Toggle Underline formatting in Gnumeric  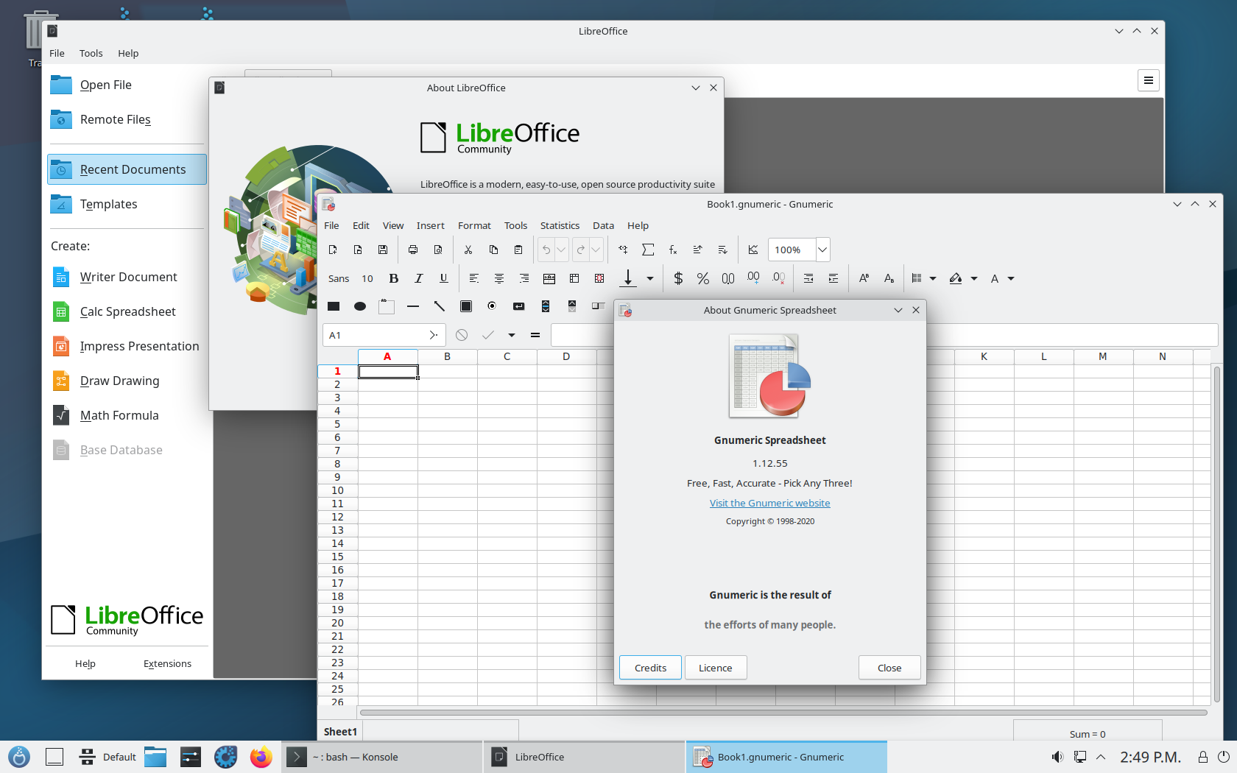[x=444, y=278]
